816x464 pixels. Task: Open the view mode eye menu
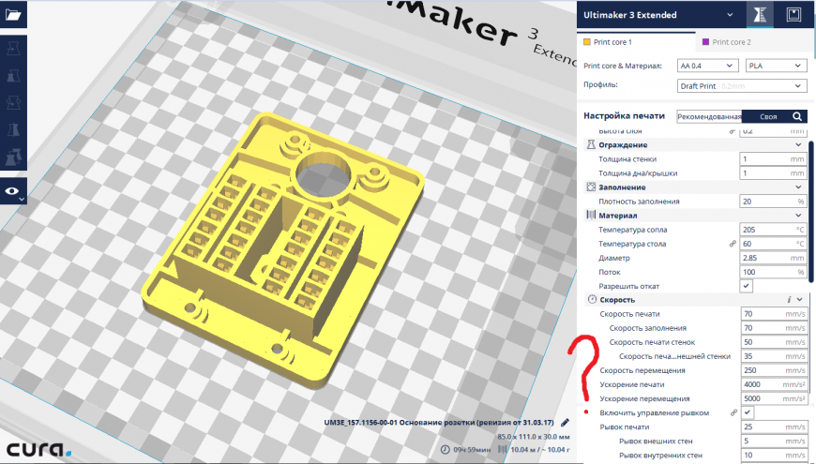[13, 191]
